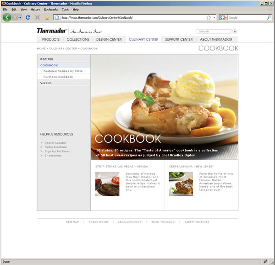Click the Strip Steaks Las Vegas thumbnail
Image resolution: width=275 pixels, height=265 pixels.
point(107,184)
